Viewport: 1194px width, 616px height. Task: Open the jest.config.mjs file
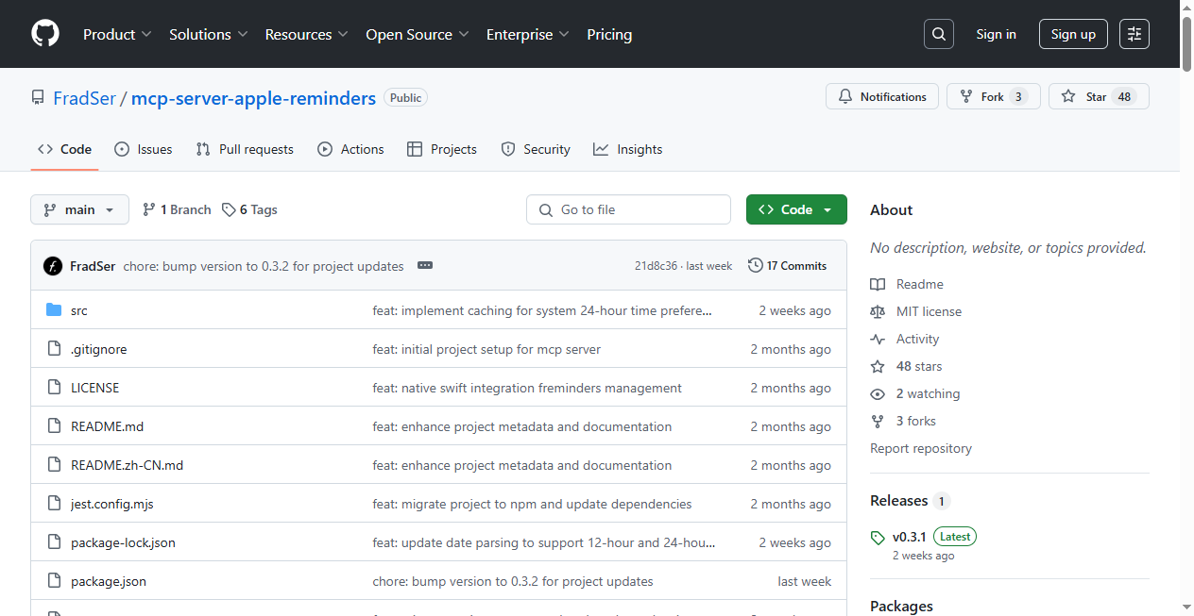(111, 504)
